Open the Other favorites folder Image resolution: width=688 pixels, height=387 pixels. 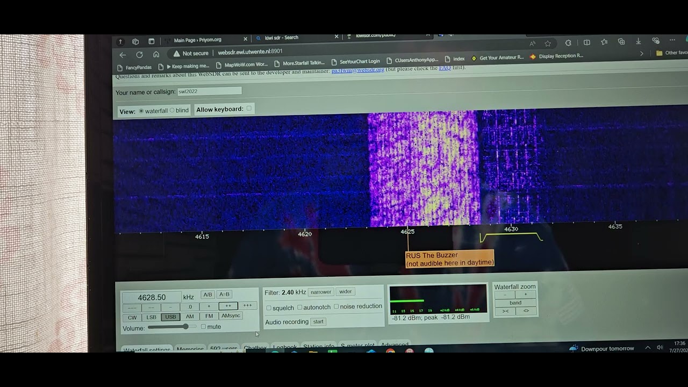pyautogui.click(x=671, y=53)
